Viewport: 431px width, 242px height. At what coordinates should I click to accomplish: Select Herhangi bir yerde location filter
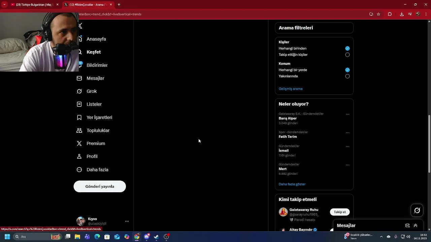(347, 70)
